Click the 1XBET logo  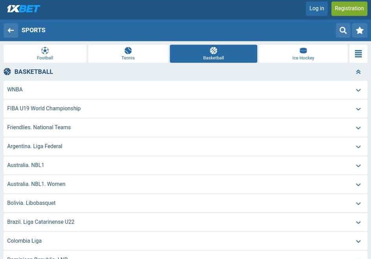[x=24, y=9]
